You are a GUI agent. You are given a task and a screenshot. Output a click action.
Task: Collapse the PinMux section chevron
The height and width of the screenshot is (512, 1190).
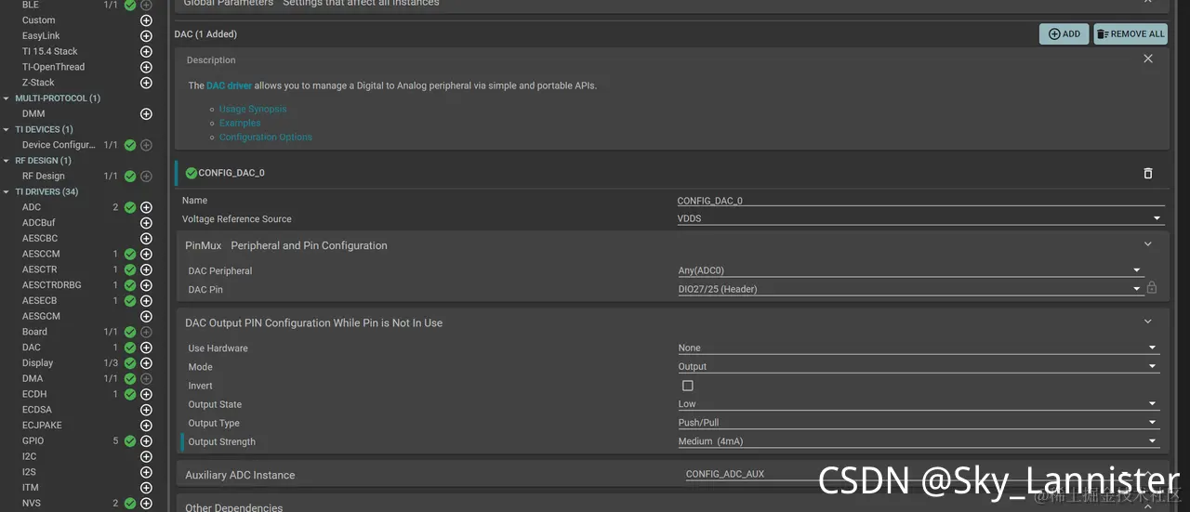point(1148,244)
